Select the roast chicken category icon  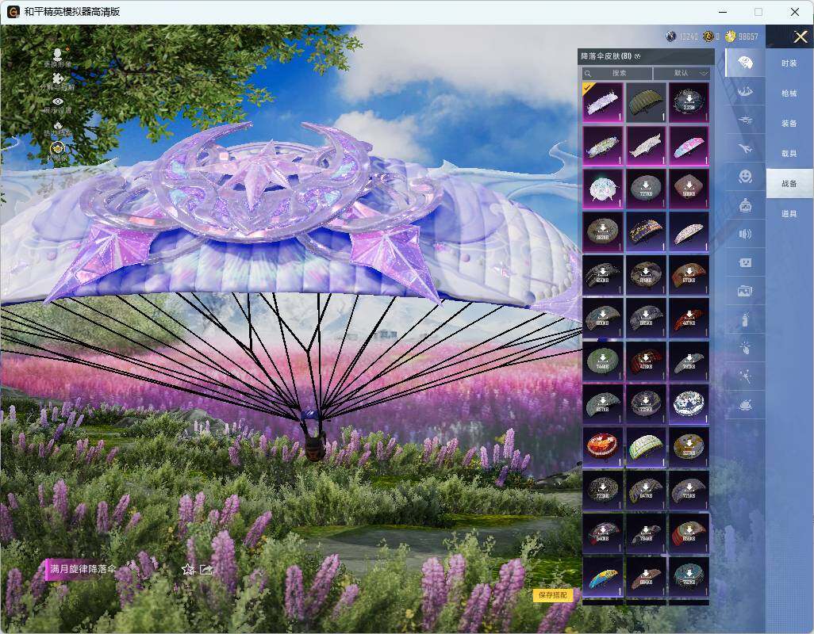tap(746, 405)
